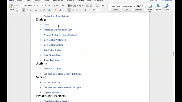Toggle Underline formatting
This screenshot has width=182, height=102.
(x=31, y=10)
